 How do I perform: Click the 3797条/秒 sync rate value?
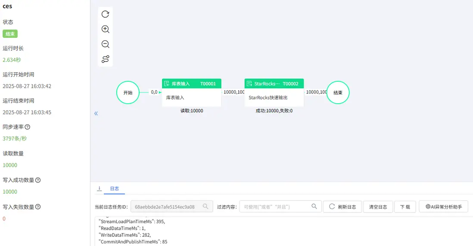[15, 138]
